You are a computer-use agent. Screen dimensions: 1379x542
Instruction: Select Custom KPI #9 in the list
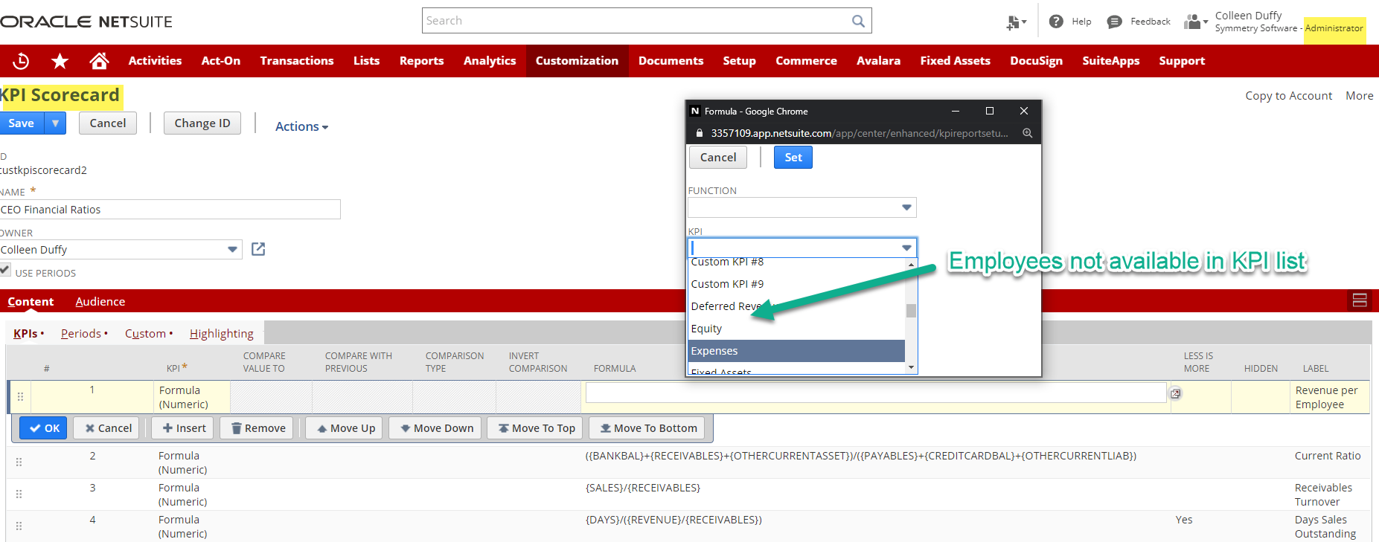point(796,284)
